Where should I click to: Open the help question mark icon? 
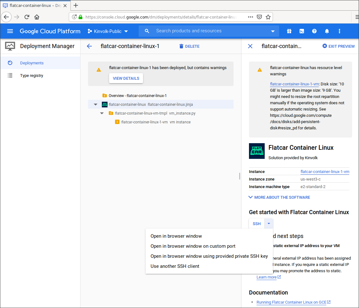point(314,31)
